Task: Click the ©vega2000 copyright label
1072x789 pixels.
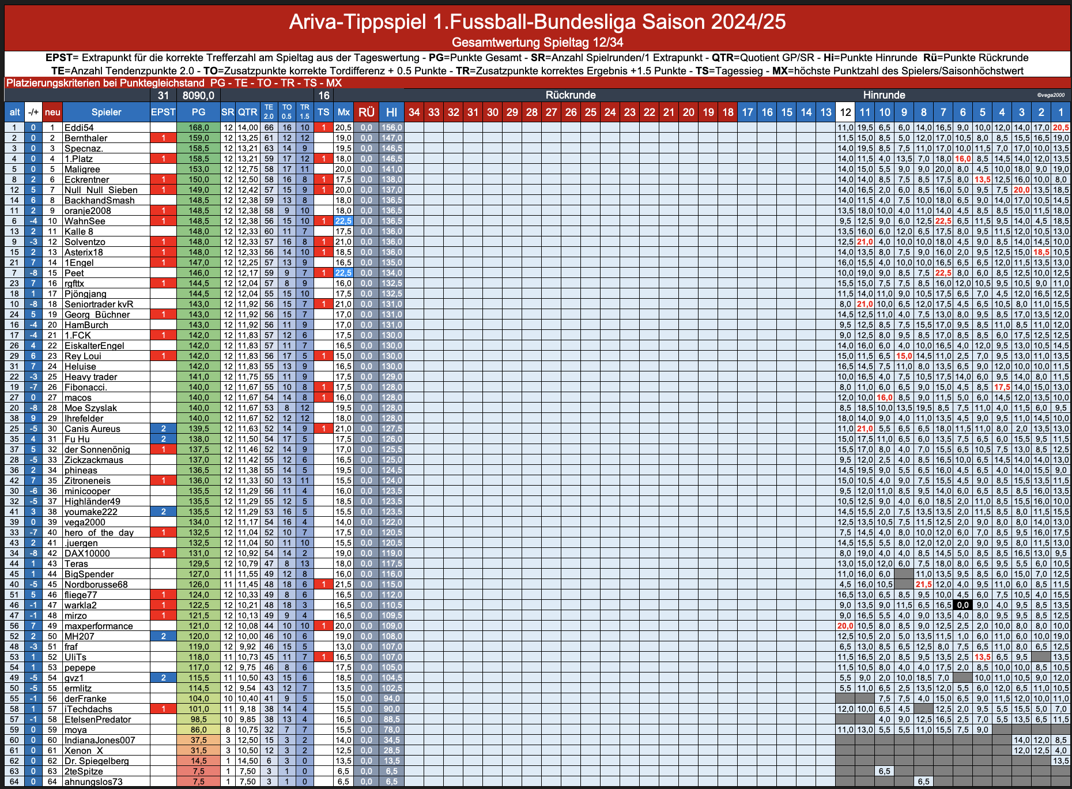Action: click(x=1050, y=95)
